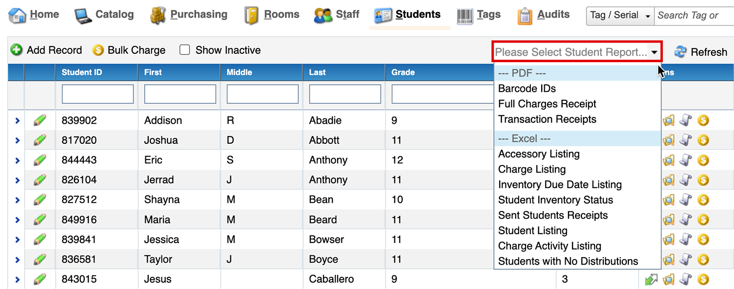
Task: Enable the Show Inactive checkbox
Action: [x=184, y=50]
